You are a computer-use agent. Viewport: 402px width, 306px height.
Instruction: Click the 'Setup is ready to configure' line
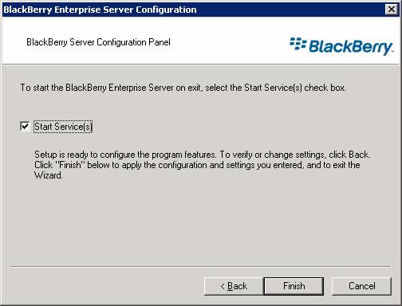(125, 155)
